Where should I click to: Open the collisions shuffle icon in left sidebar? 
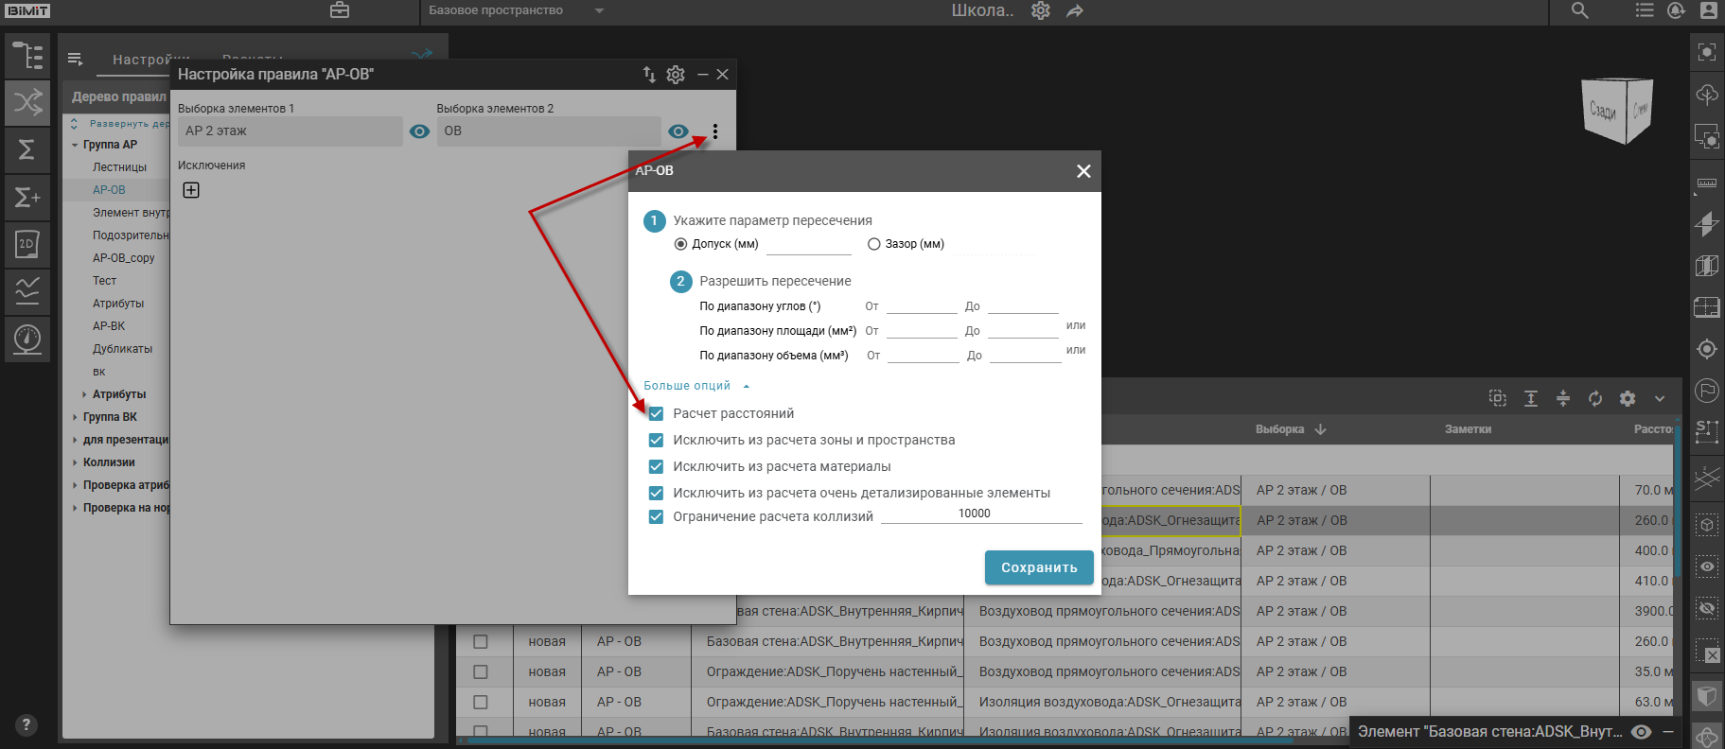27,102
